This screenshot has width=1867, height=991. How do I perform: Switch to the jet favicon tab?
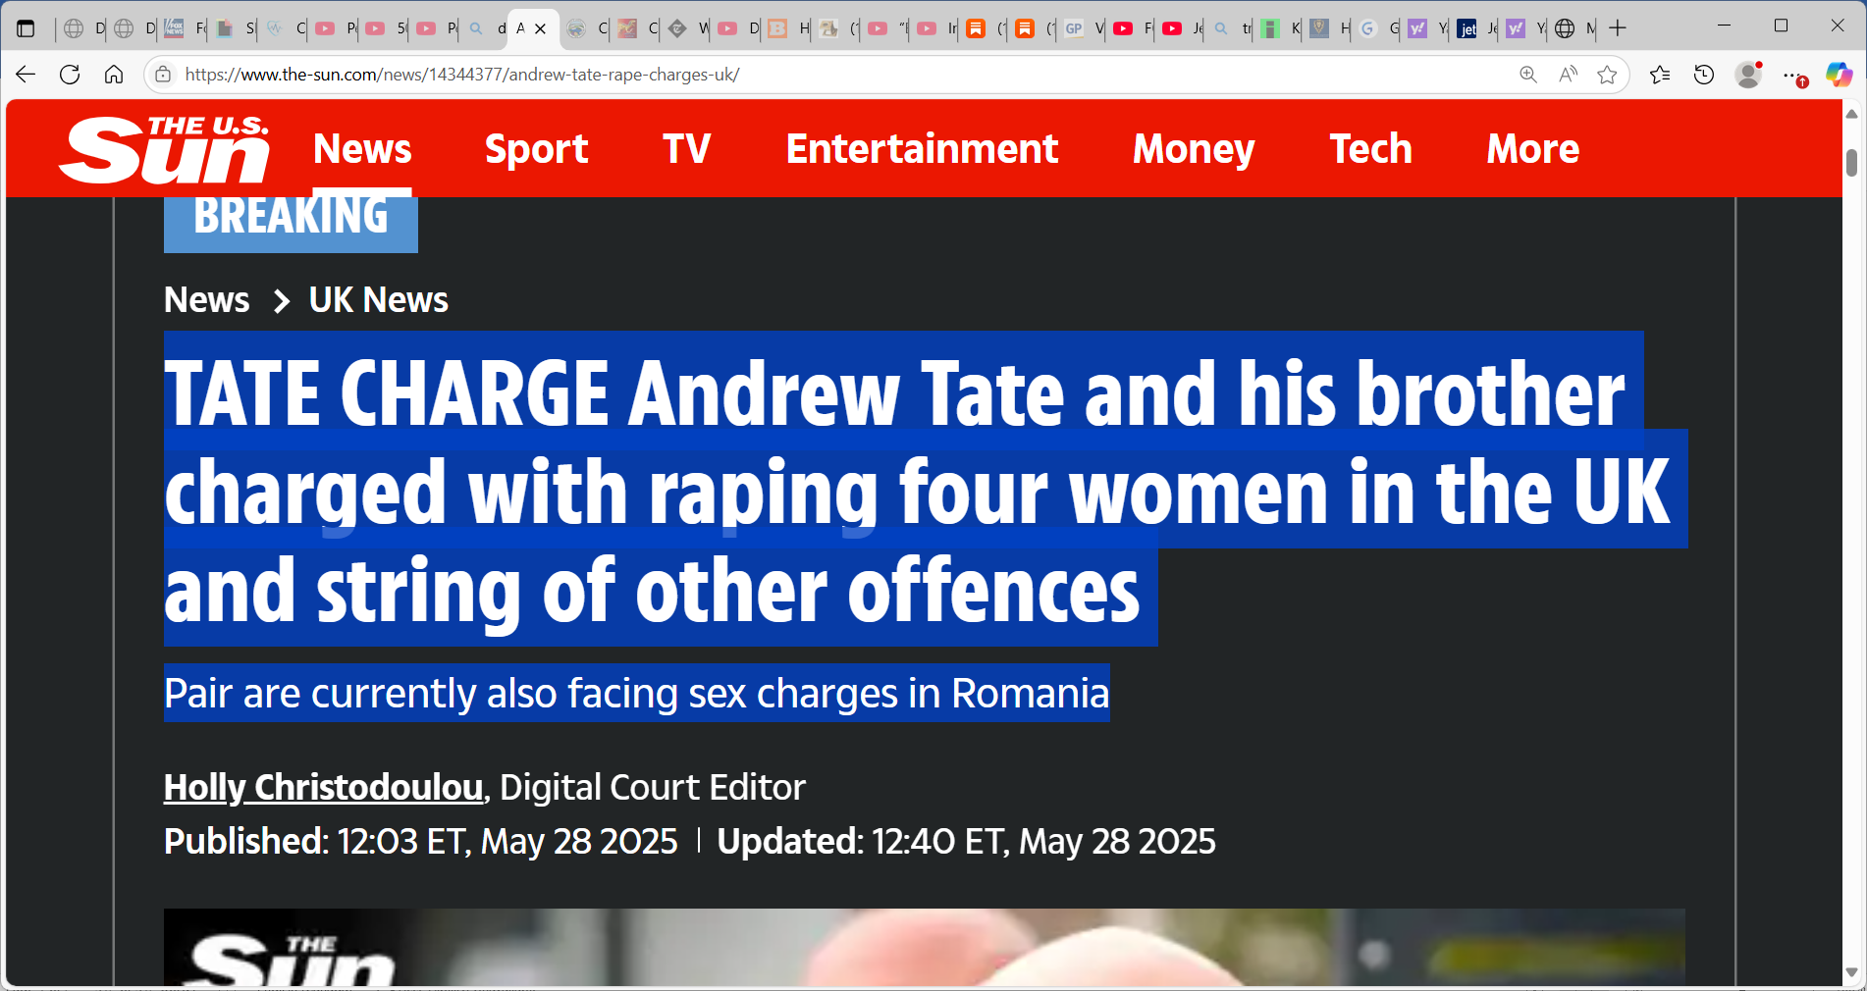tap(1476, 28)
